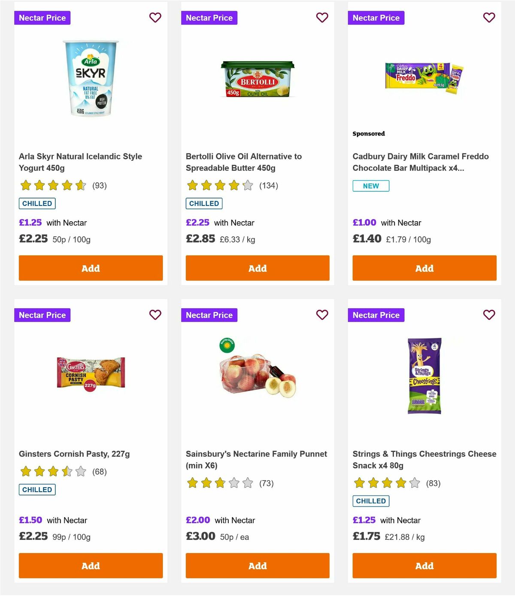Toggle favorite on Ginsters Cornish Pasty
This screenshot has width=515, height=596.
click(155, 315)
